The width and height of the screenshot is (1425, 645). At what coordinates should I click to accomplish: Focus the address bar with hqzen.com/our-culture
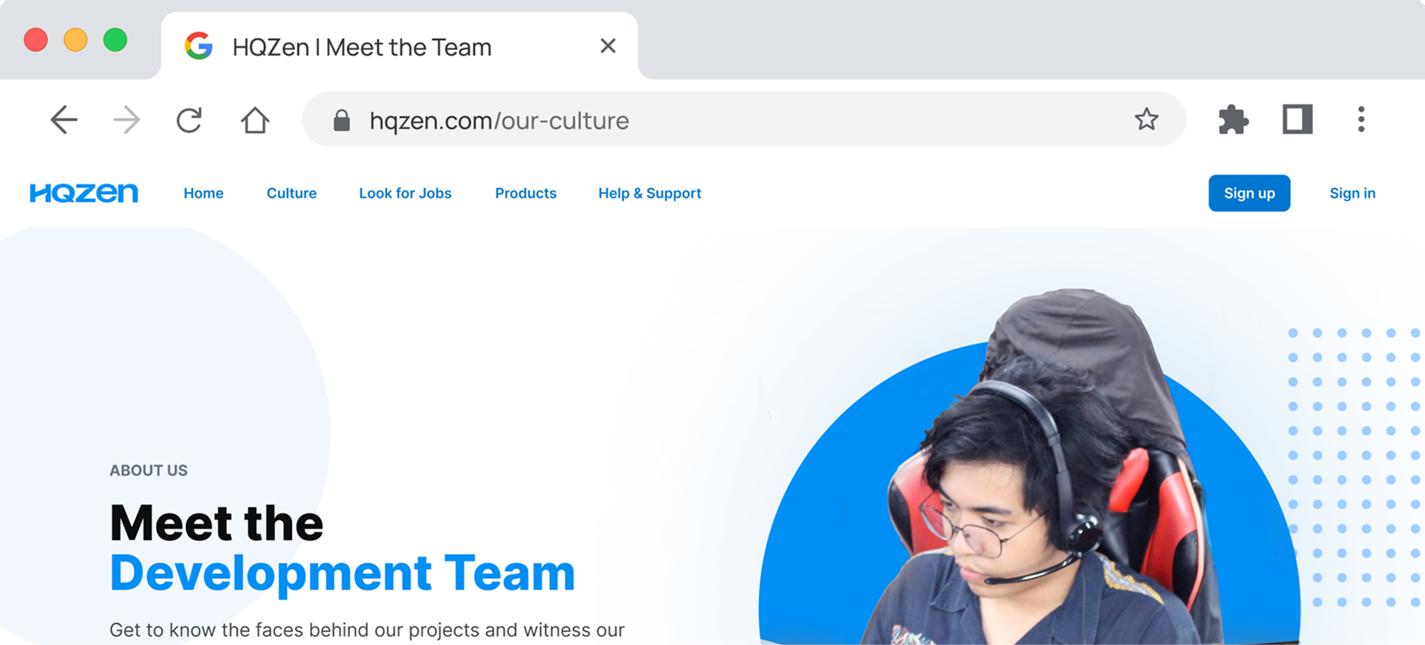(x=744, y=120)
